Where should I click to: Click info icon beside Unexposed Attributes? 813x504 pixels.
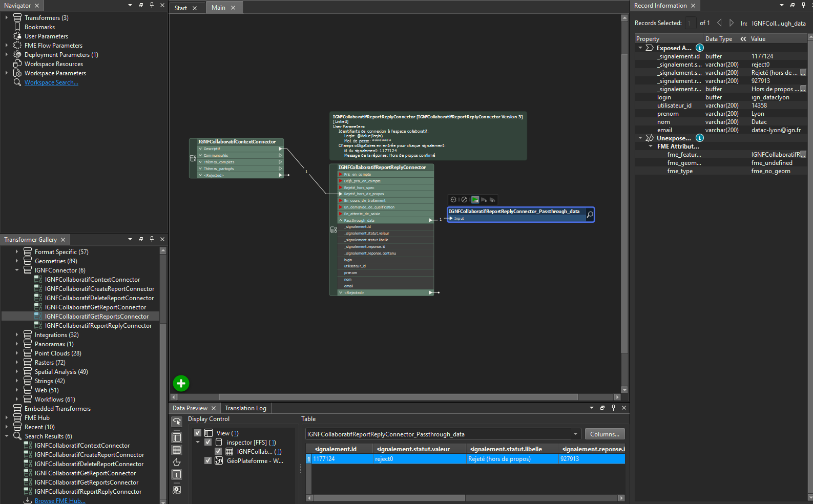click(x=699, y=138)
